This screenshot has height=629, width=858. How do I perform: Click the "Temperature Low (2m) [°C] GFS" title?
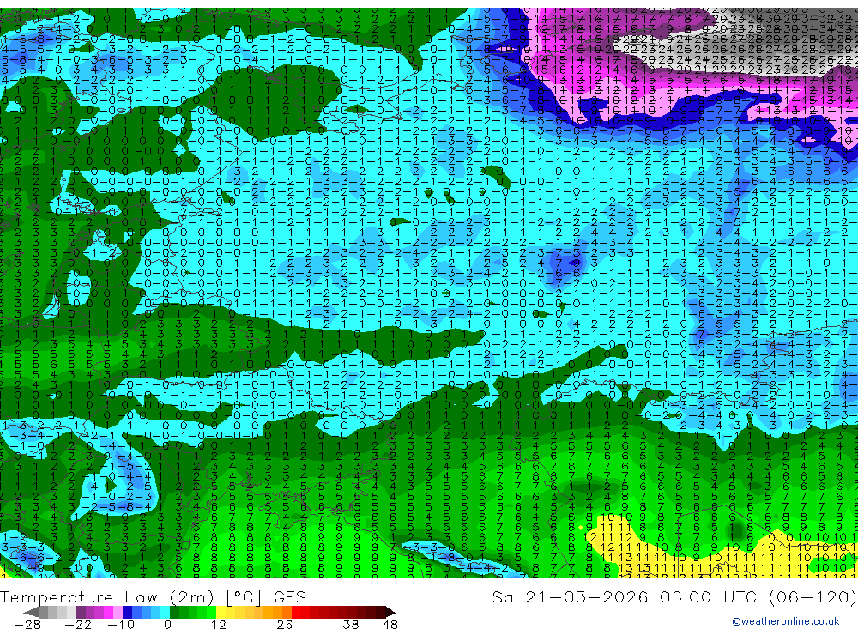(x=154, y=596)
